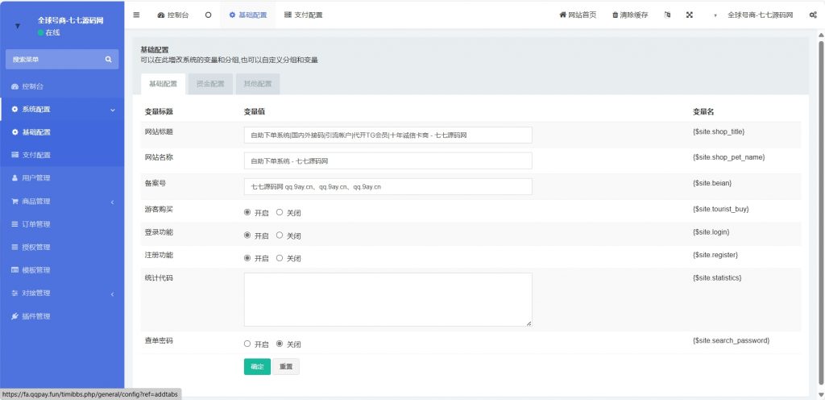Set 查单密码 to 关闭
The width and height of the screenshot is (825, 400).
pyautogui.click(x=280, y=344)
